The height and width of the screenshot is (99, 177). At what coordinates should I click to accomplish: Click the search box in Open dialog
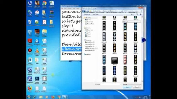tap(133, 11)
